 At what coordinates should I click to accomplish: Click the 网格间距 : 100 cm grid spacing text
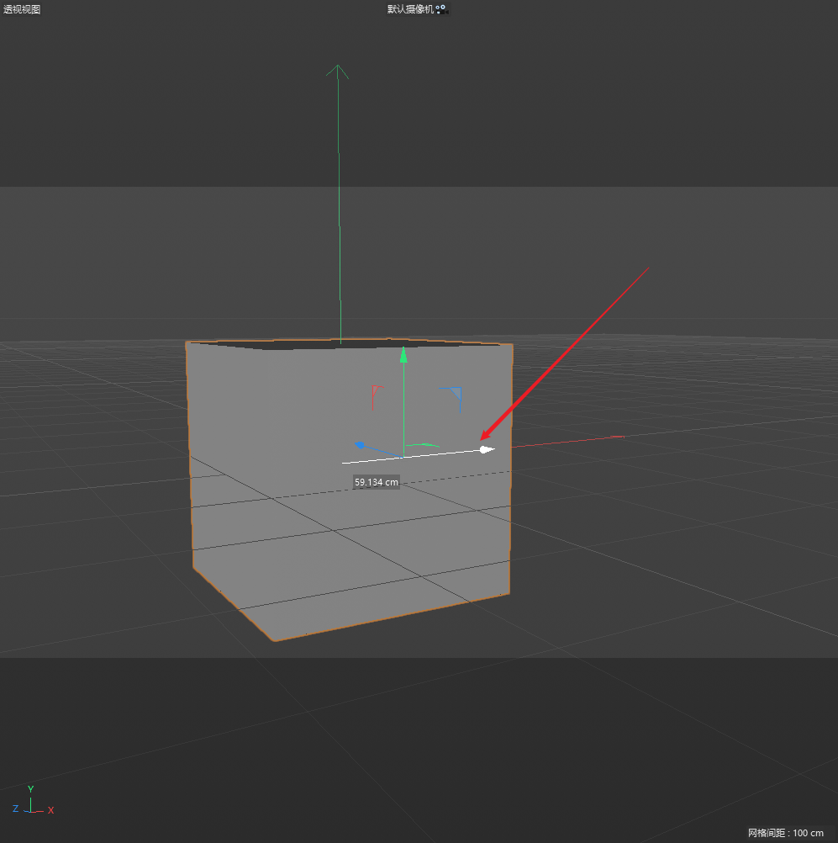click(786, 833)
